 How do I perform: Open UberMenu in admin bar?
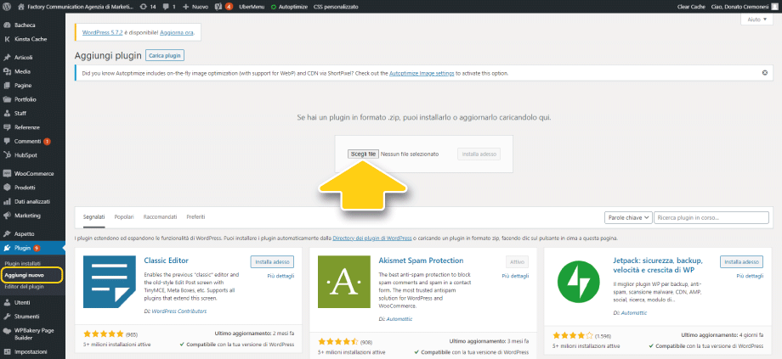click(252, 7)
